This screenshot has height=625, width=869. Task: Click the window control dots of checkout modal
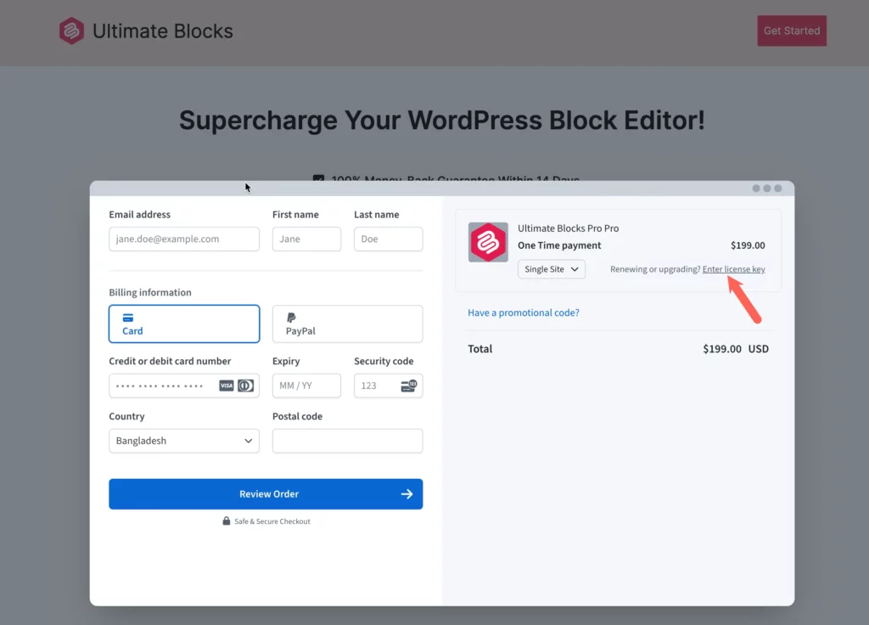pyautogui.click(x=766, y=189)
